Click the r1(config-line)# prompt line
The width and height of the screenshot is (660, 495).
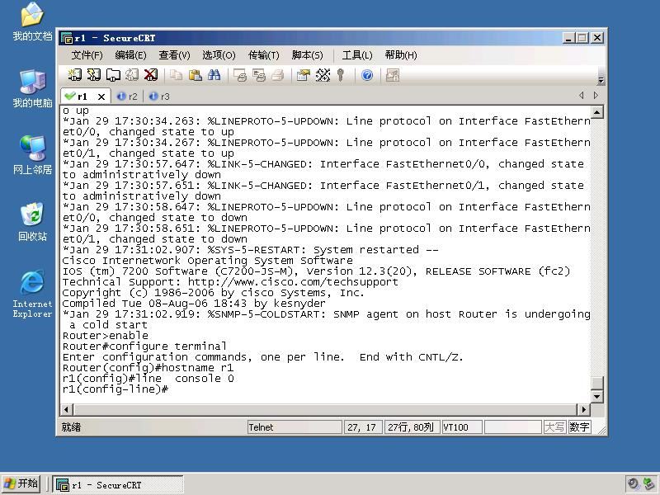(115, 389)
